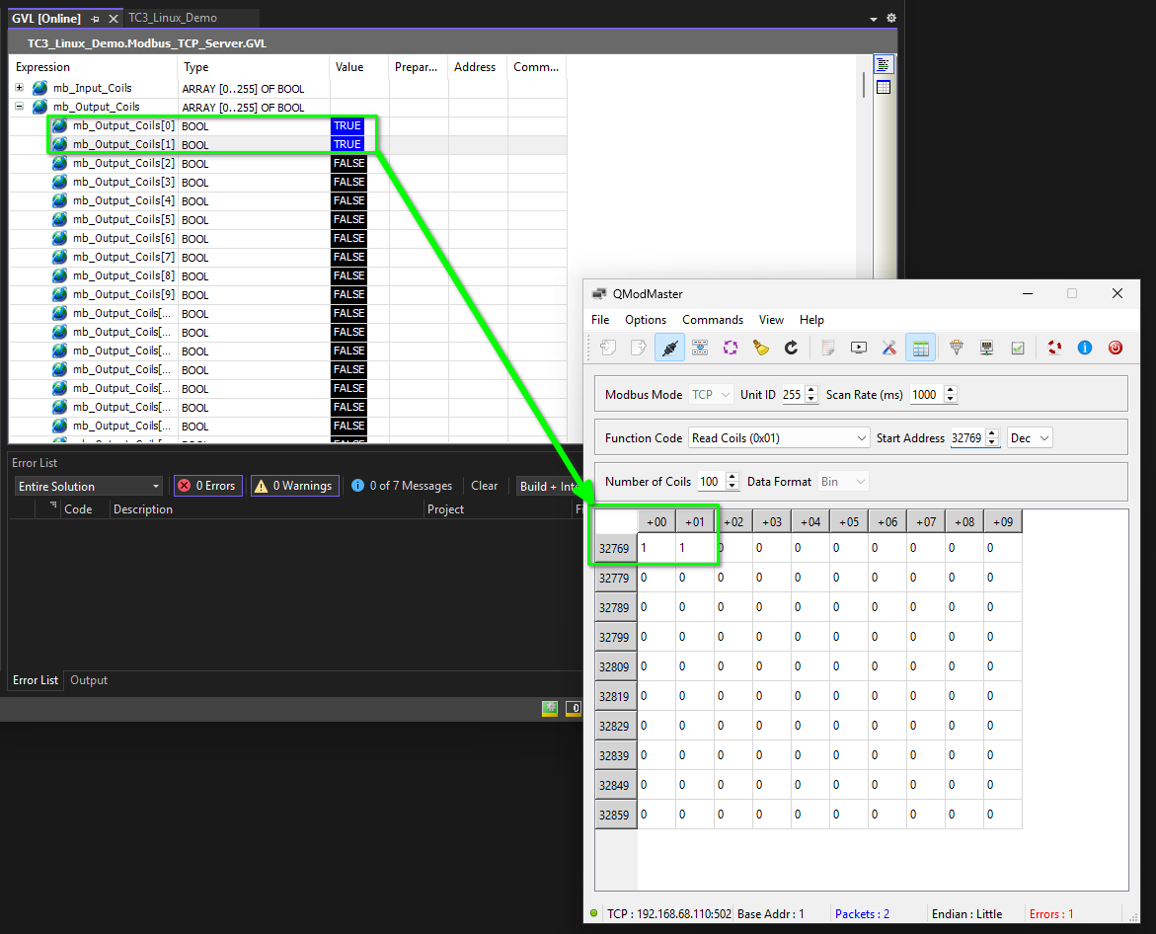This screenshot has height=934, width=1156.
Task: Start scan with the purple cycle icon
Action: point(730,348)
